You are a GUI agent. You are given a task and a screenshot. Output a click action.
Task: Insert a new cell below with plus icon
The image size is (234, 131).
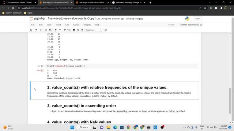click(x=36, y=30)
